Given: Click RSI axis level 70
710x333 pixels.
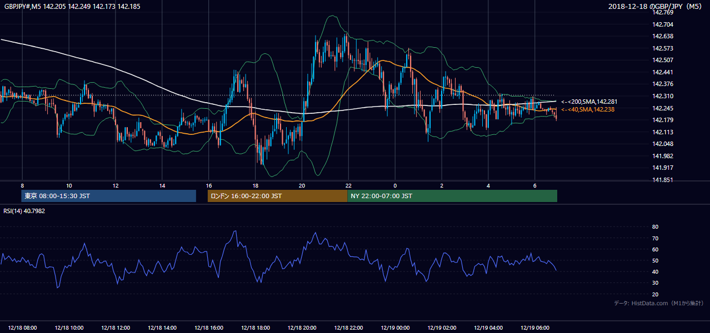Looking at the screenshot, I should 655,238.
